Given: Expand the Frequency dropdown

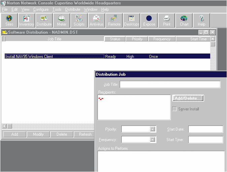Looking at the screenshot, I should 152,140.
